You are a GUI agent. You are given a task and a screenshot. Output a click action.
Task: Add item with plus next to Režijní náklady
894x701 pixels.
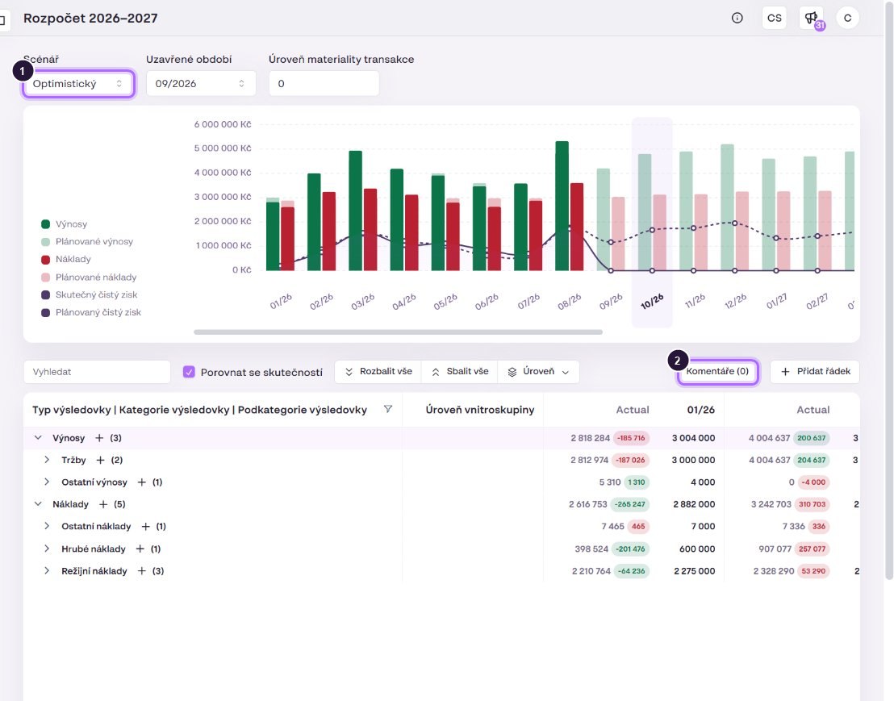point(142,571)
